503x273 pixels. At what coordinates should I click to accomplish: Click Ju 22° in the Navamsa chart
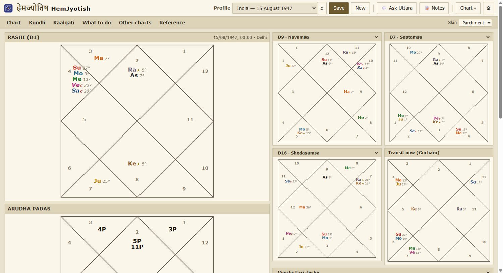[x=291, y=66]
